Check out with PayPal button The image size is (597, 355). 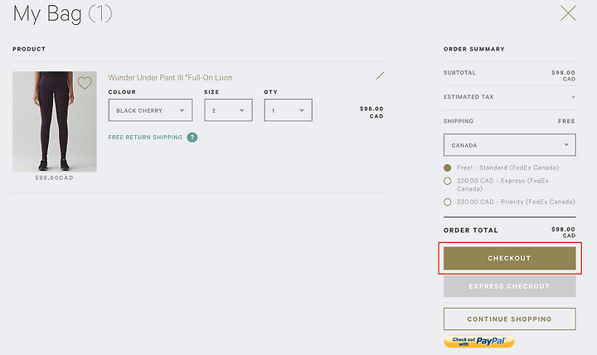479,341
